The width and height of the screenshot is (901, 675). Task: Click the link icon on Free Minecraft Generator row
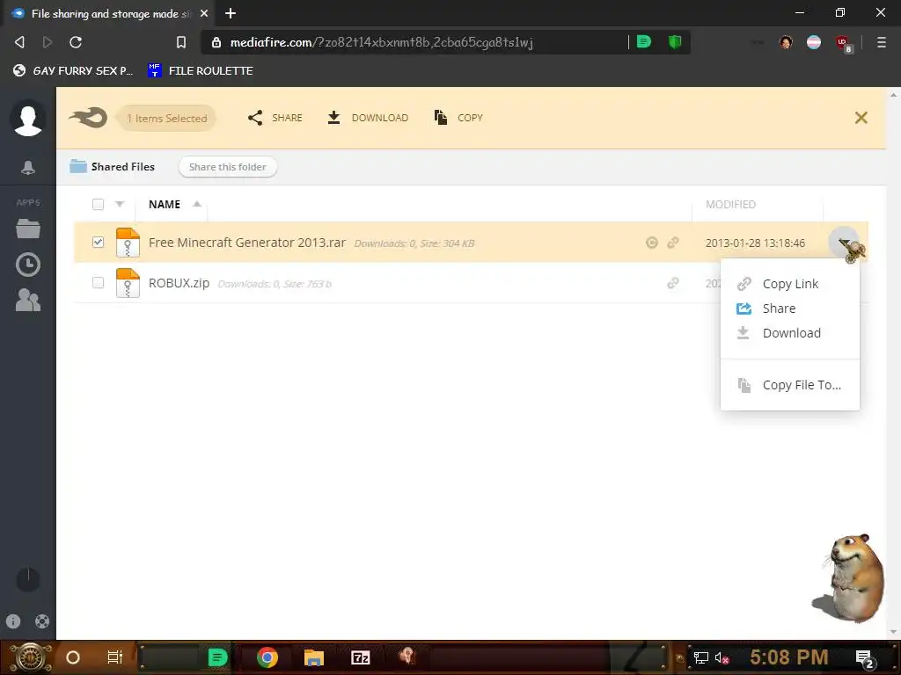click(673, 243)
